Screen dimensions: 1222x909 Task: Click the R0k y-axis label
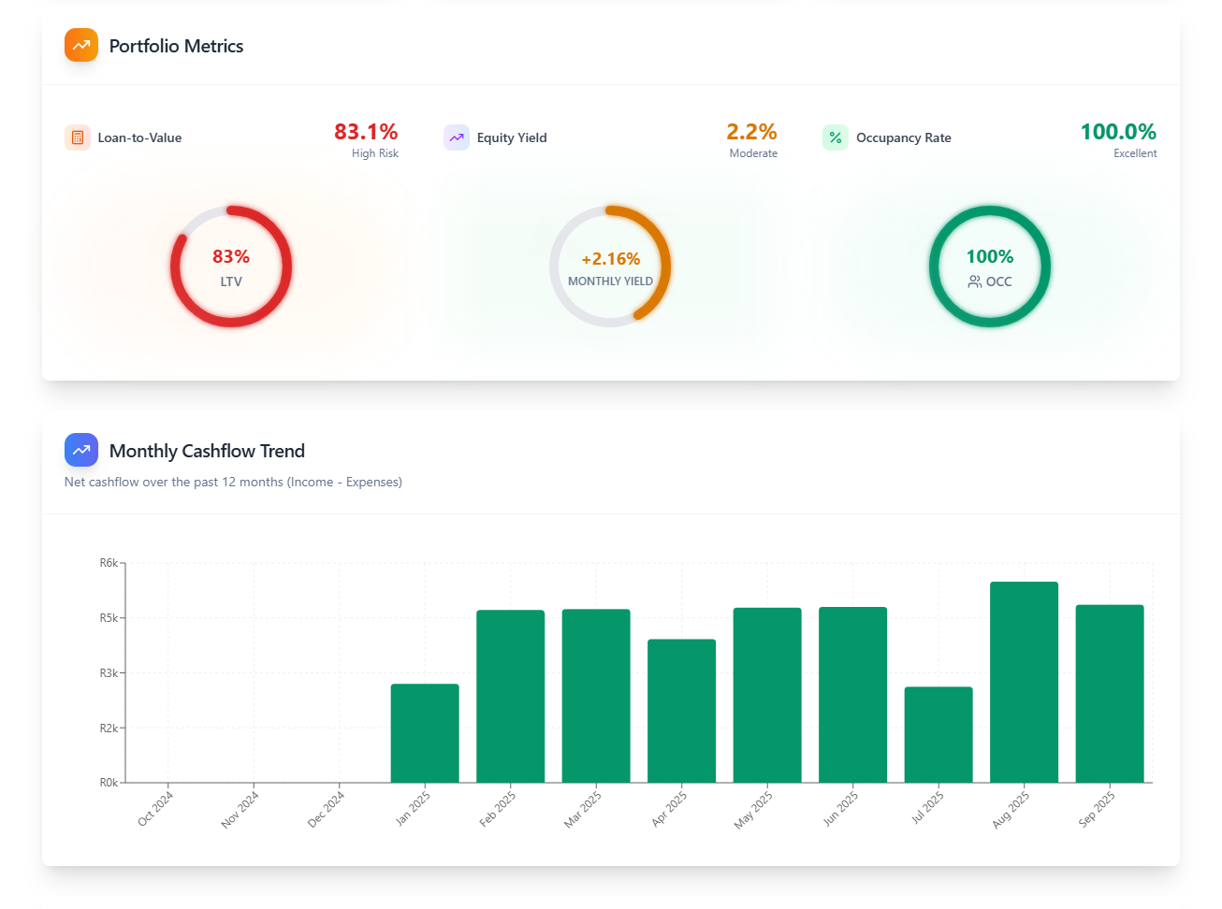point(109,783)
